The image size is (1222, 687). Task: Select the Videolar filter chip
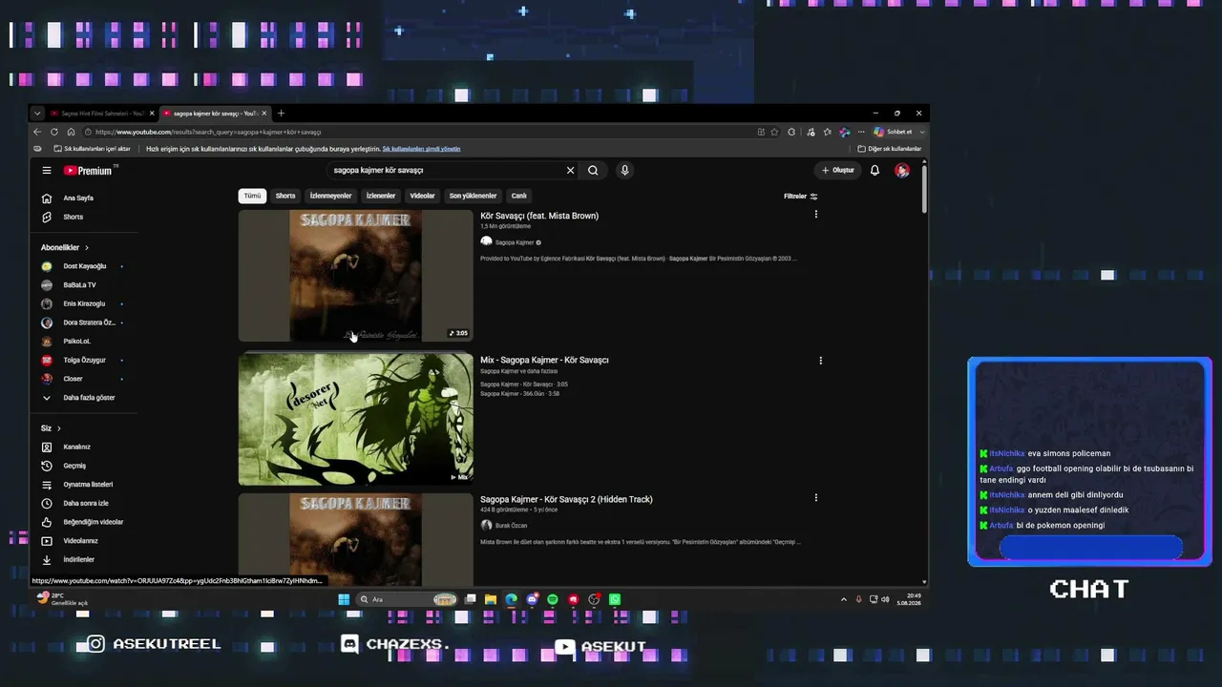(x=422, y=196)
